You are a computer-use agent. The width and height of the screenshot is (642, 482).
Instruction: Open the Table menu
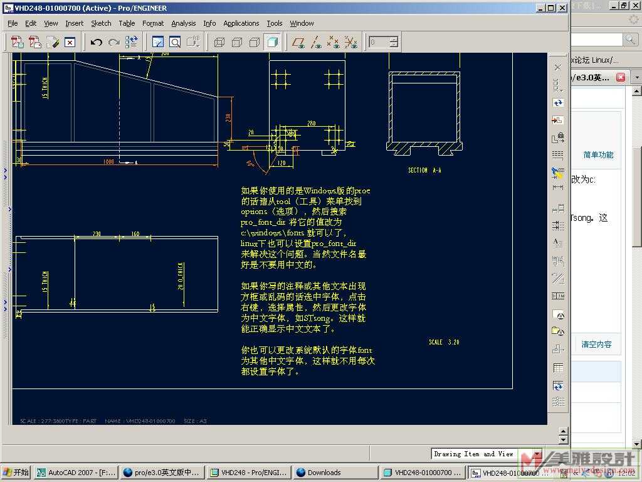click(127, 23)
